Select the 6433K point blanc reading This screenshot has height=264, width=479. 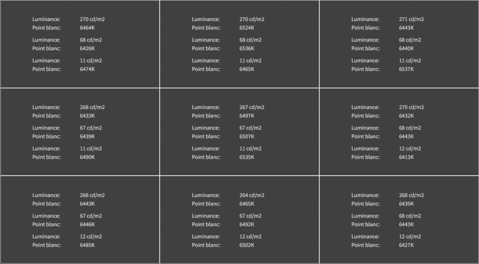click(87, 116)
